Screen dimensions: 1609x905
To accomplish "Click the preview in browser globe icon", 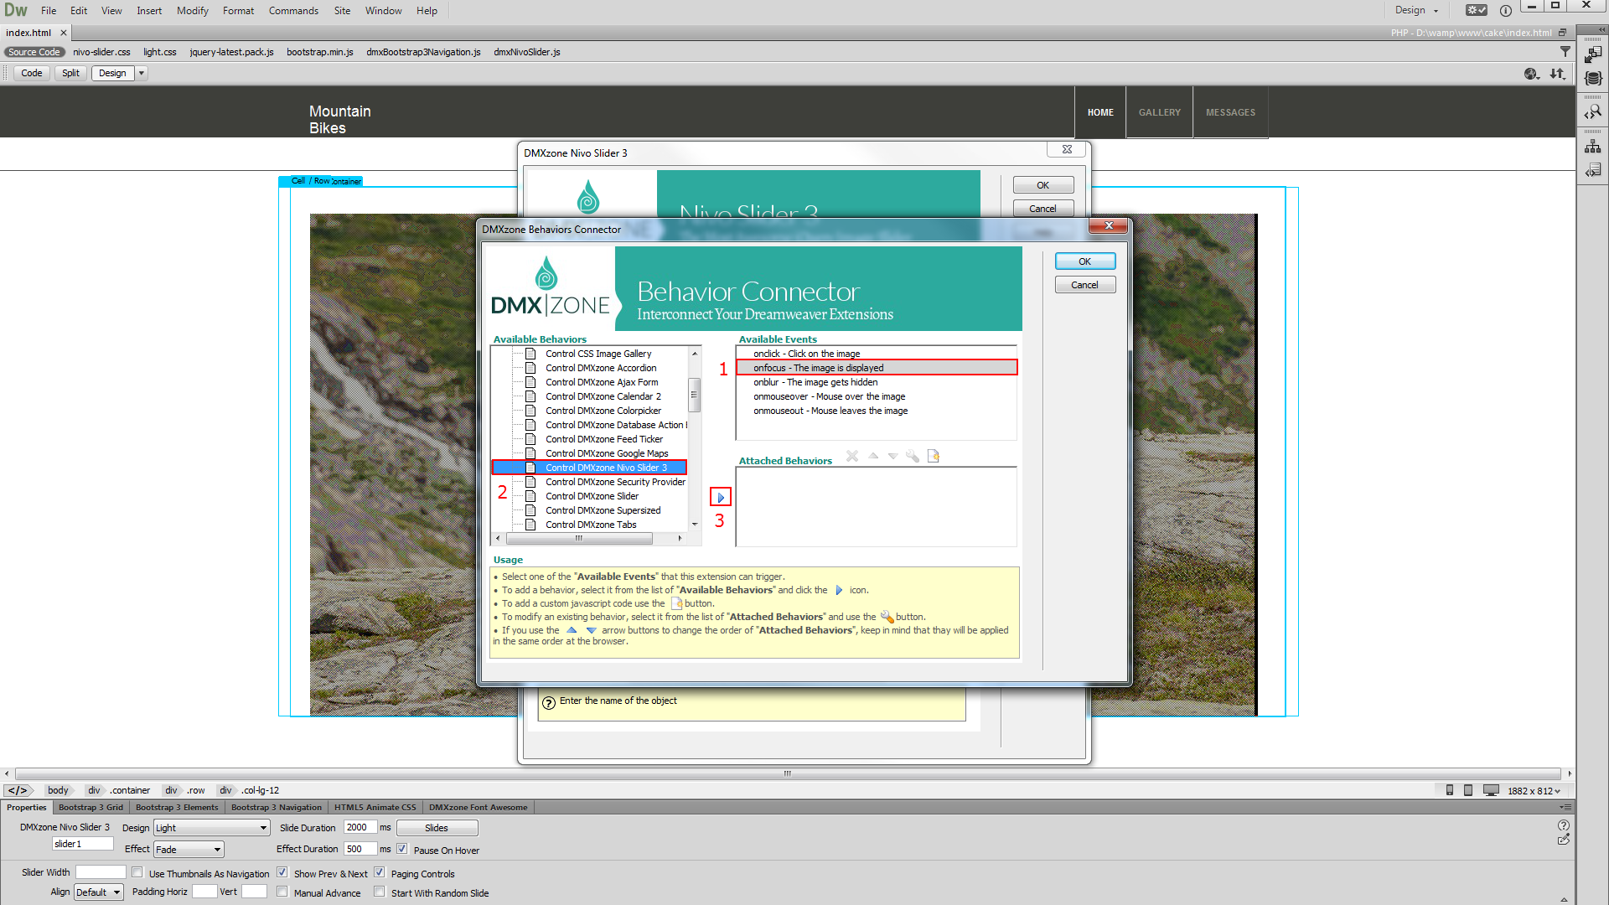I will coord(1532,74).
